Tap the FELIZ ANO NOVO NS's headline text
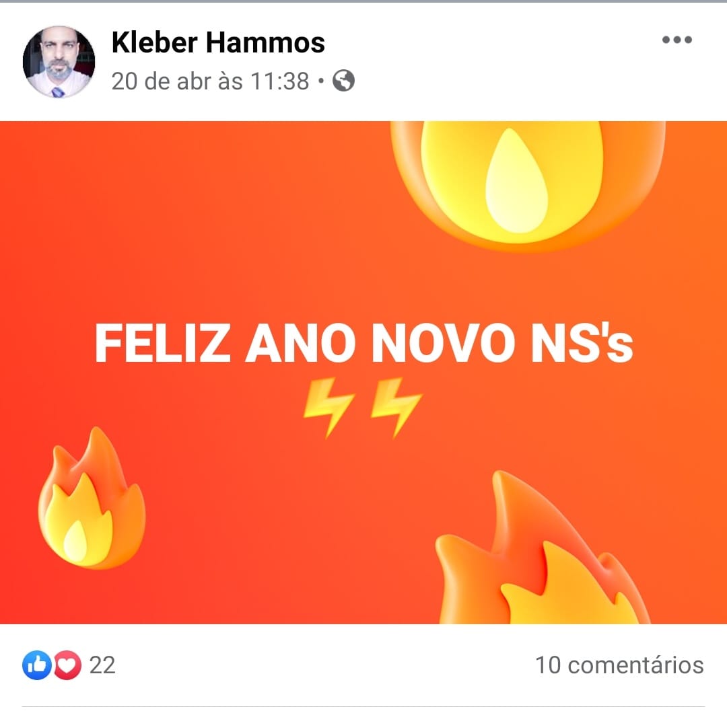Viewport: 727px width, 715px height. (x=364, y=343)
